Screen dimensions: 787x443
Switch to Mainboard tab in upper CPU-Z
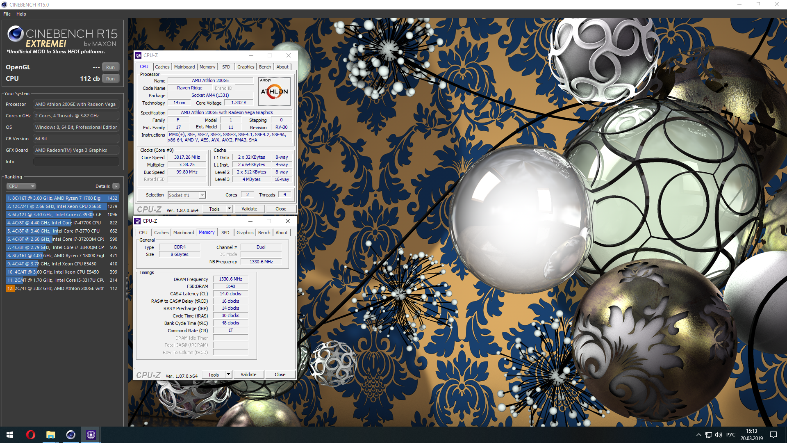coord(184,67)
